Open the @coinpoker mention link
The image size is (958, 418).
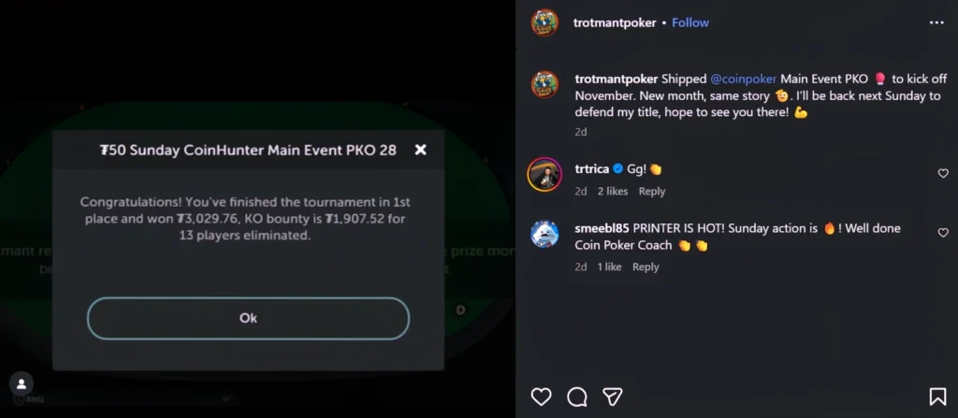pos(743,79)
